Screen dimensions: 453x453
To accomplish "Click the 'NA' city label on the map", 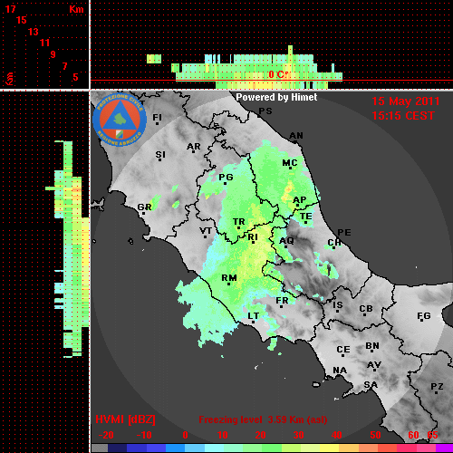I will click(x=340, y=371).
